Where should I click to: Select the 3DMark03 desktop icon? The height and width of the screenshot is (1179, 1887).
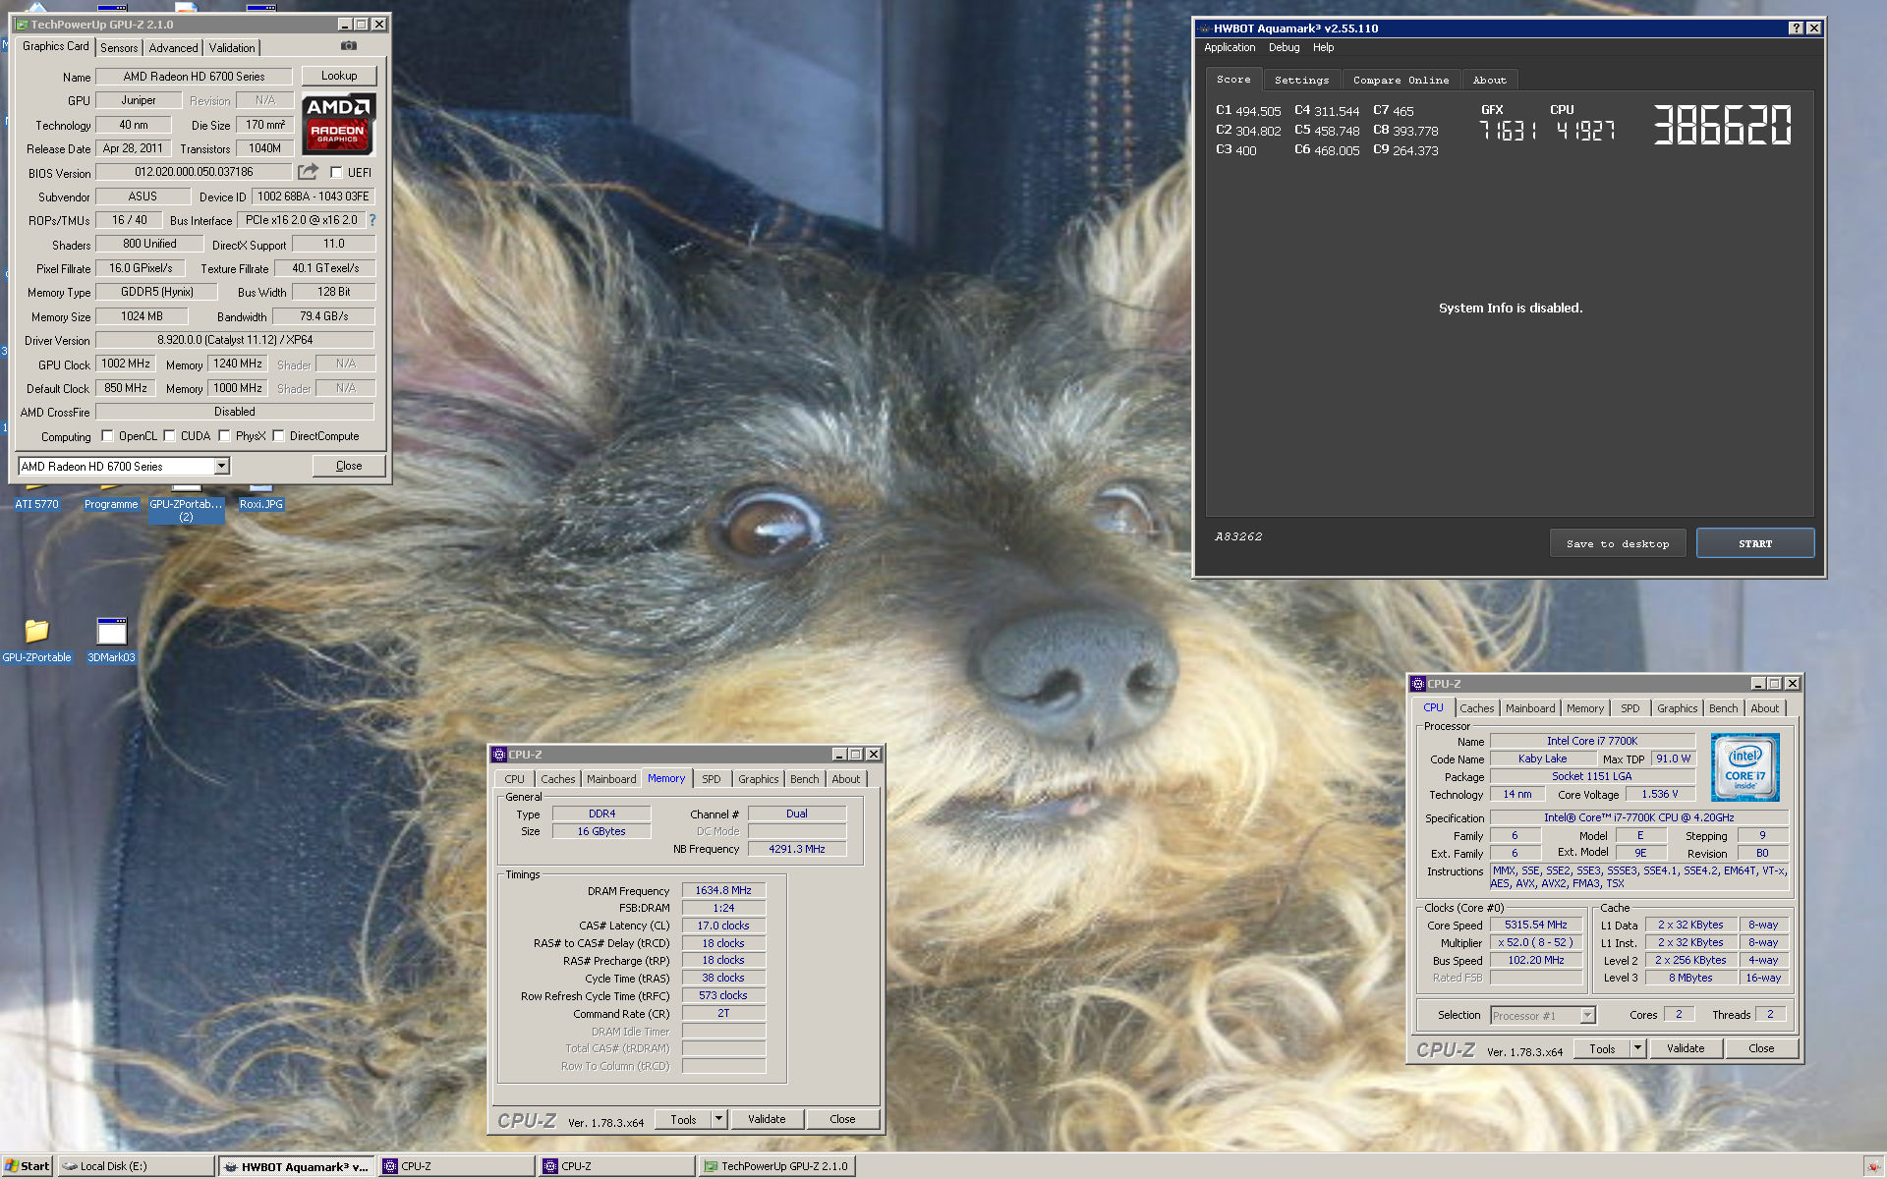[111, 640]
